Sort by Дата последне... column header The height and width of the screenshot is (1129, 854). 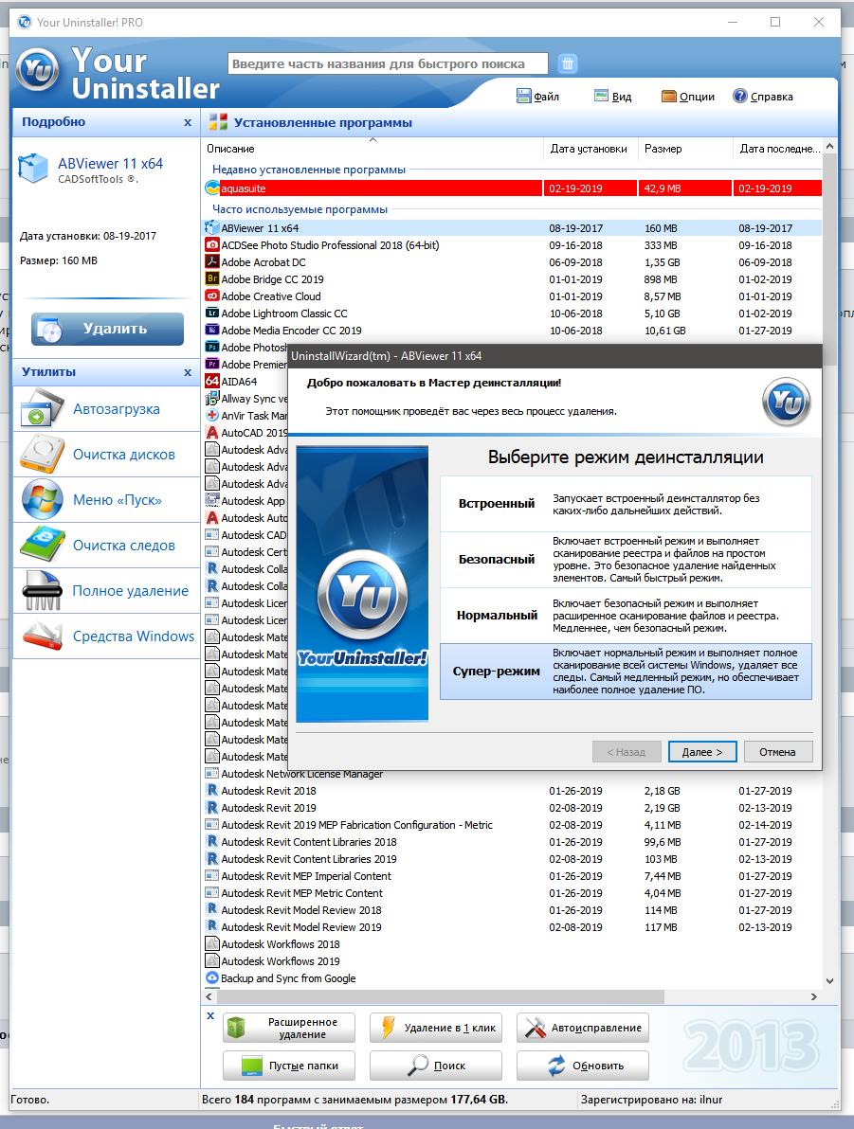pos(780,149)
